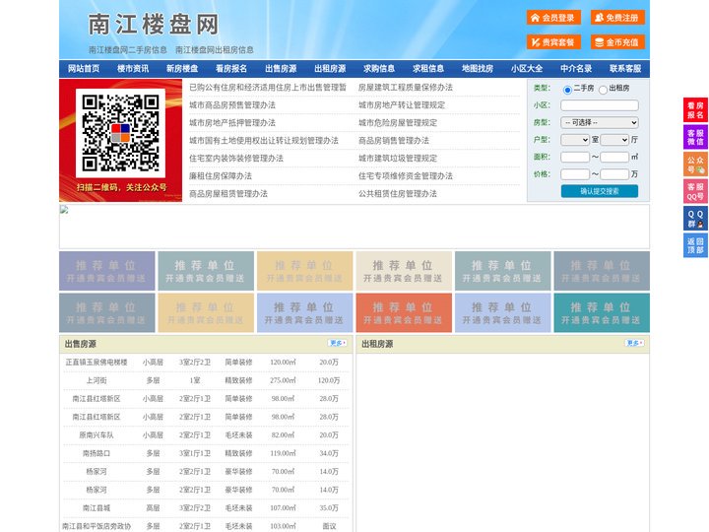Viewport: 709px width, 532px height.
Task: Click the minimum 面积 input field
Action: pos(575,157)
